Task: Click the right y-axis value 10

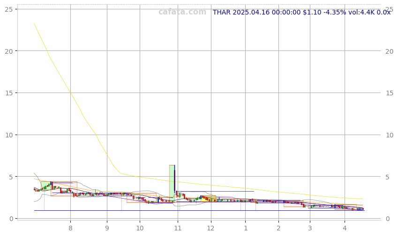Action: tap(390, 135)
